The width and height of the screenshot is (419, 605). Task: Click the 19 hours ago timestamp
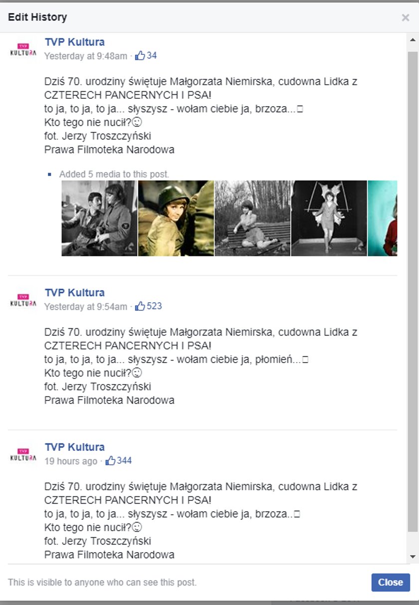[x=71, y=461]
